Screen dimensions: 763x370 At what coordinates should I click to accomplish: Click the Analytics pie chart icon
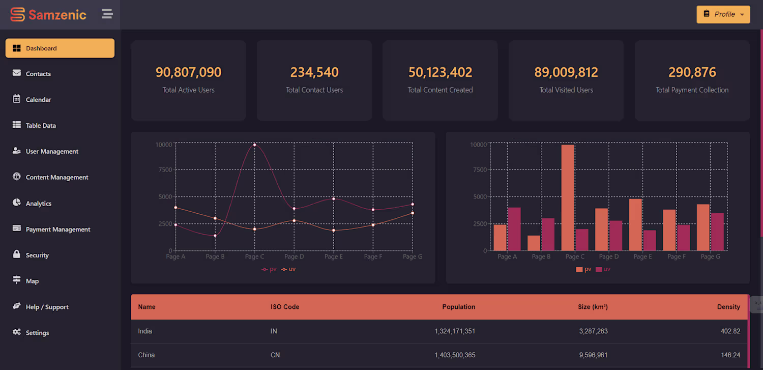pyautogui.click(x=17, y=203)
